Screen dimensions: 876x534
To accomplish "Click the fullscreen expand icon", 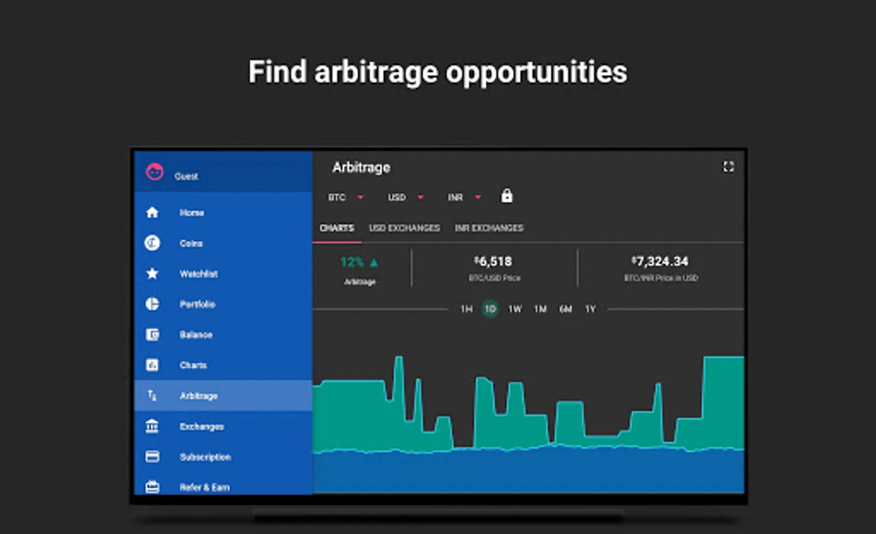I will (x=728, y=167).
